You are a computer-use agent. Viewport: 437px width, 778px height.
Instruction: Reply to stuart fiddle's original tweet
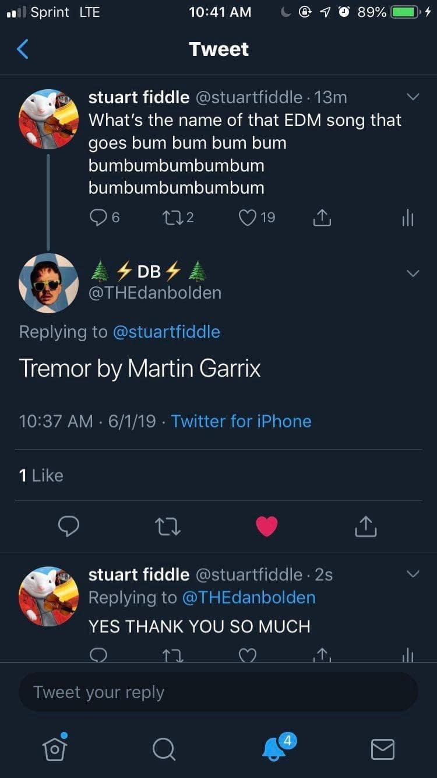coord(98,218)
